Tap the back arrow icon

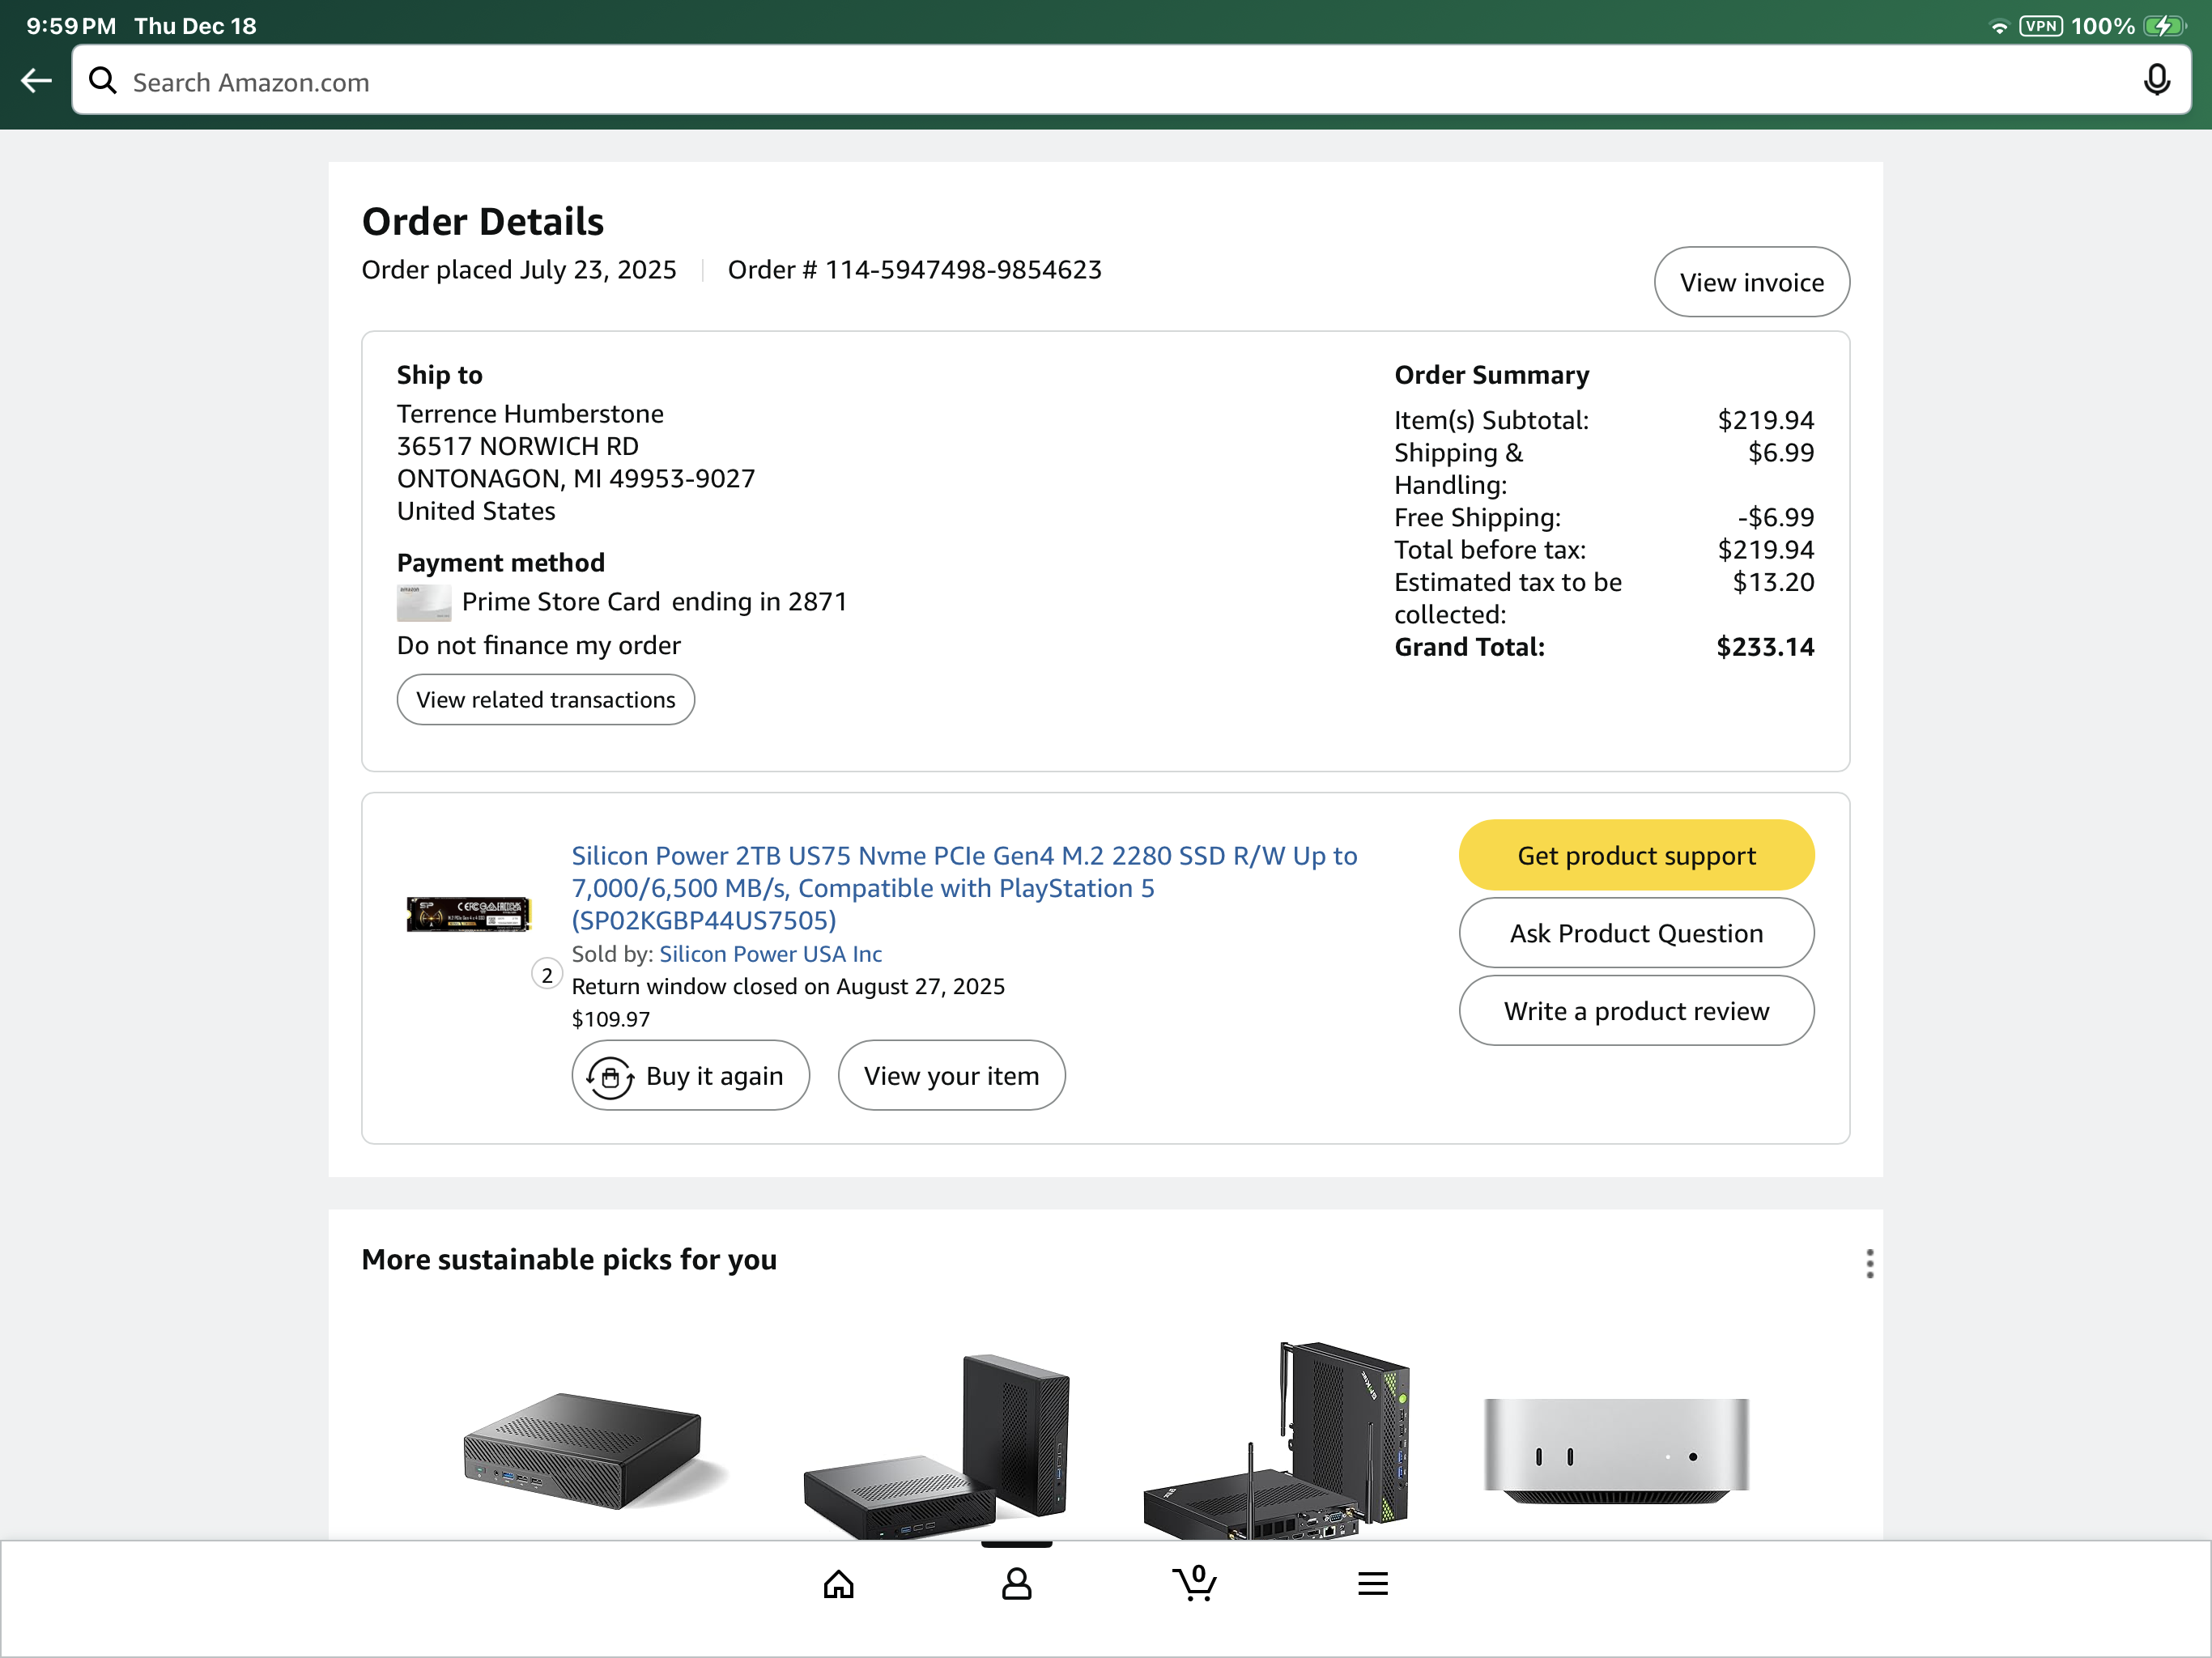pyautogui.click(x=37, y=81)
